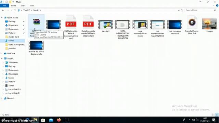Image resolution: width=219 pixels, height=123 pixels.
Task: Refresh the Music folder view
Action: pyautogui.click(x=181, y=10)
